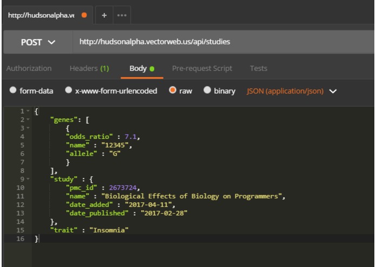
Task: Open tab options ellipsis menu
Action: 122,15
